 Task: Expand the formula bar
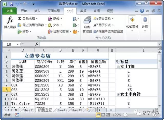tap(159, 44)
